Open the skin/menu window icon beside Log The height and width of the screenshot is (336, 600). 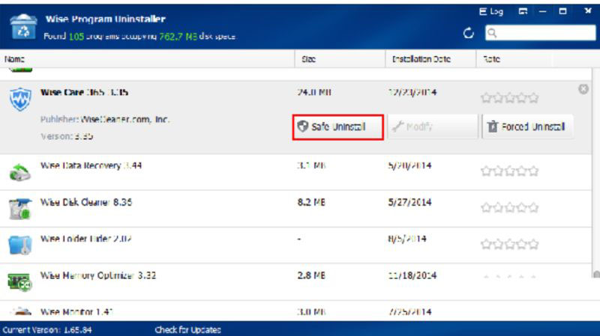(x=523, y=11)
